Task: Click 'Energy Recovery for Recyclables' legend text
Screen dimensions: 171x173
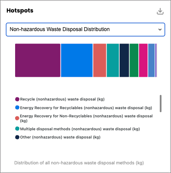Action: [86, 108]
